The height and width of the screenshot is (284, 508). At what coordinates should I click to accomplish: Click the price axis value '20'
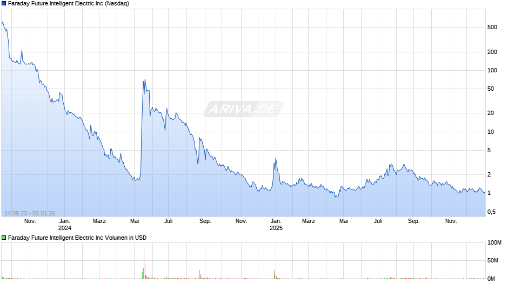[x=491, y=113]
